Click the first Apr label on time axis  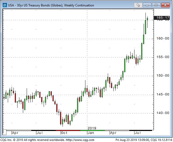pos(15,133)
